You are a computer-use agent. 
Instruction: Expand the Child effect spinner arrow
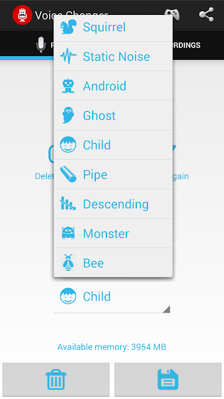(166, 309)
